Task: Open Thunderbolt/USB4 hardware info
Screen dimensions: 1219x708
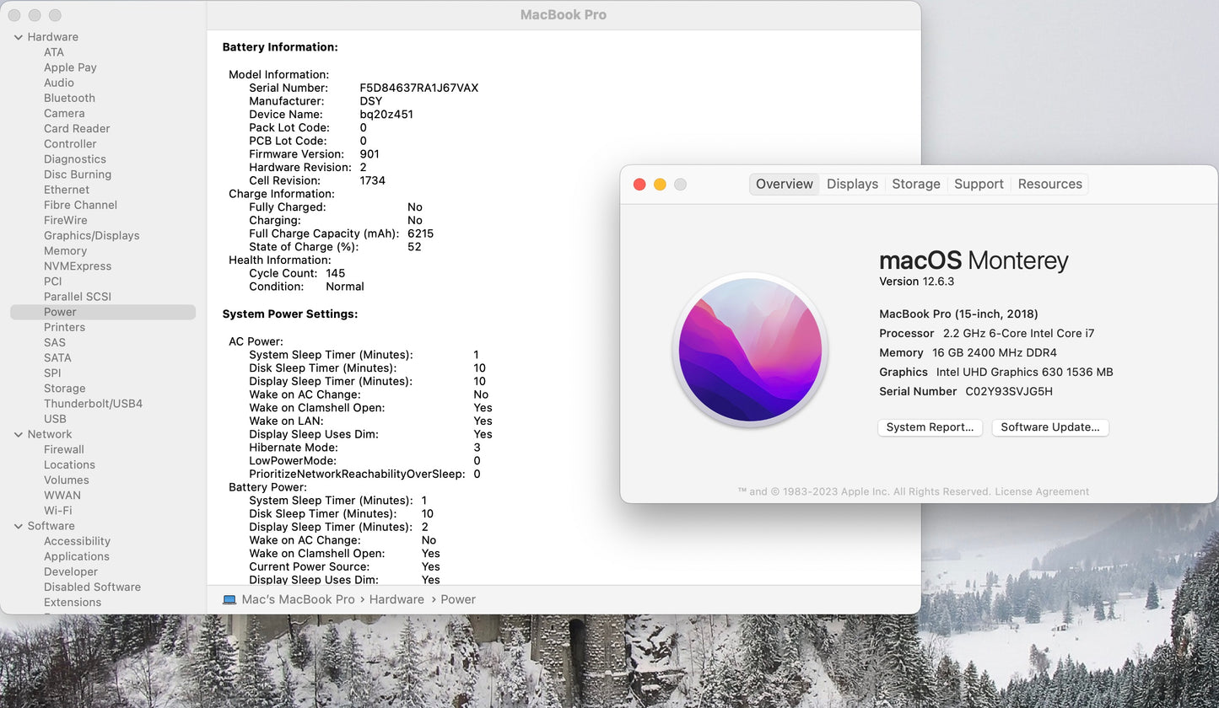Action: [x=93, y=404]
